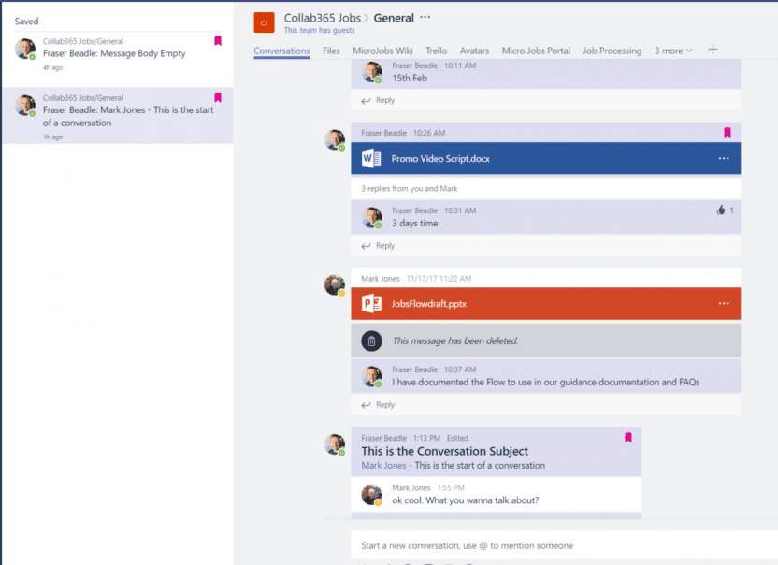Click Mark Jones avatar on 11/17/17 post
This screenshot has height=565, width=778.
pyautogui.click(x=335, y=285)
